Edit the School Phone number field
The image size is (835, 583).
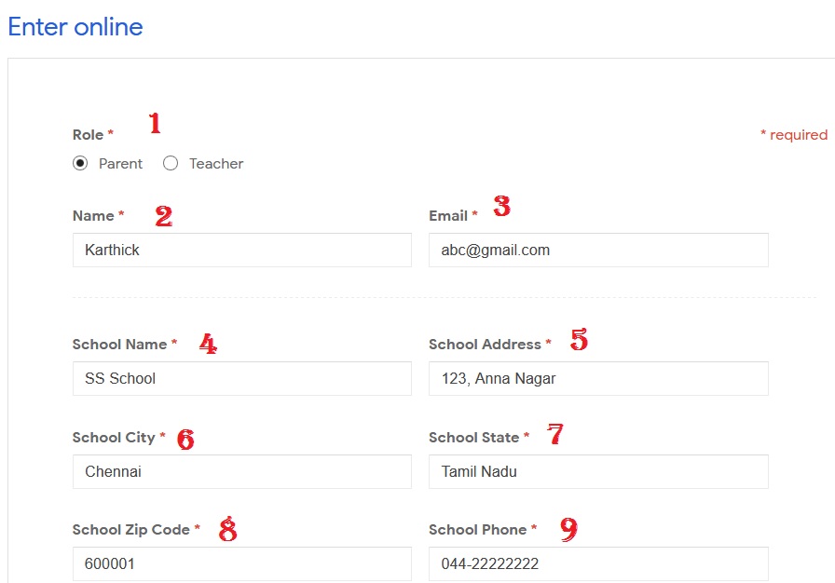click(597, 564)
